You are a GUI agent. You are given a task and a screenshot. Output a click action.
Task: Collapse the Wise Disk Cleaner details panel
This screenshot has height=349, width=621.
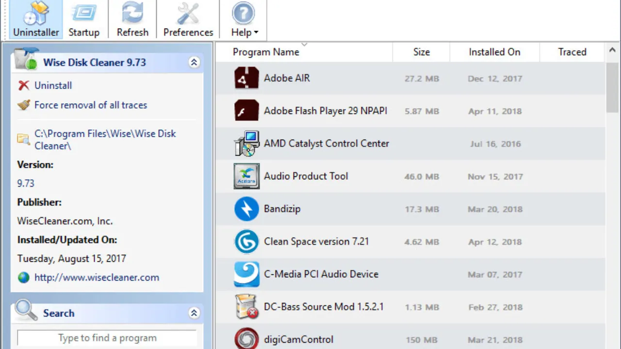194,62
